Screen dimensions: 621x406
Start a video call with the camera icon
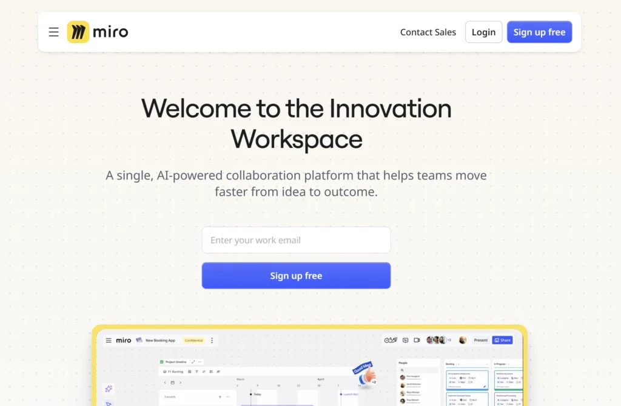click(417, 340)
